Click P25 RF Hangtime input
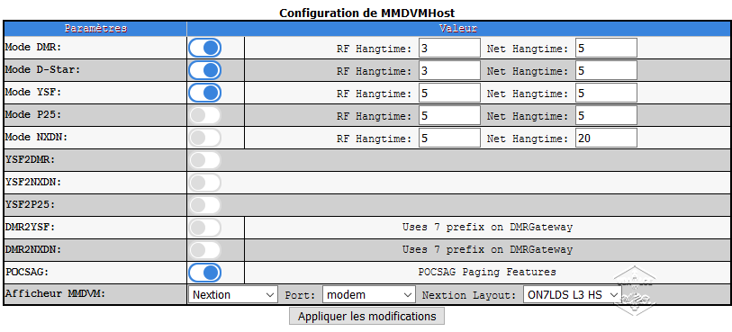Image resolution: width=732 pixels, height=332 pixels. 449,115
